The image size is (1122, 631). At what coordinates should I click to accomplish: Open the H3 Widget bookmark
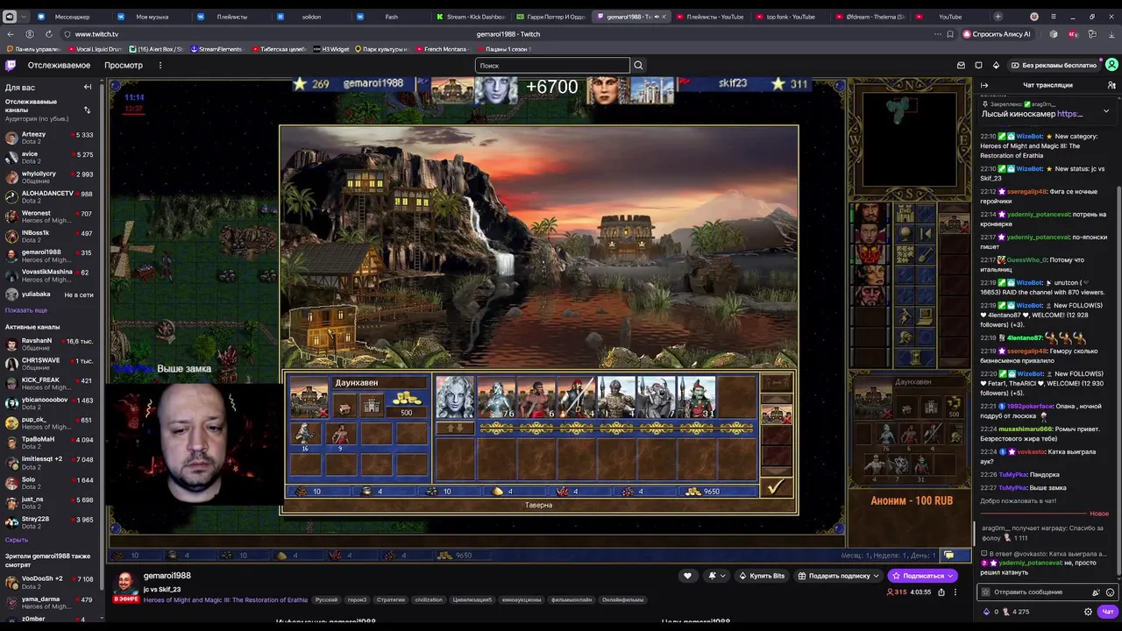tap(331, 49)
